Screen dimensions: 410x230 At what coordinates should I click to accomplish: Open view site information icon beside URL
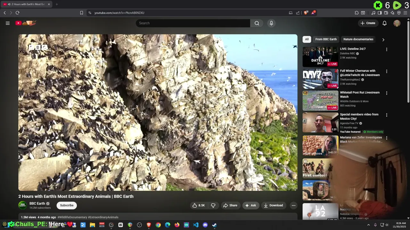point(90,13)
